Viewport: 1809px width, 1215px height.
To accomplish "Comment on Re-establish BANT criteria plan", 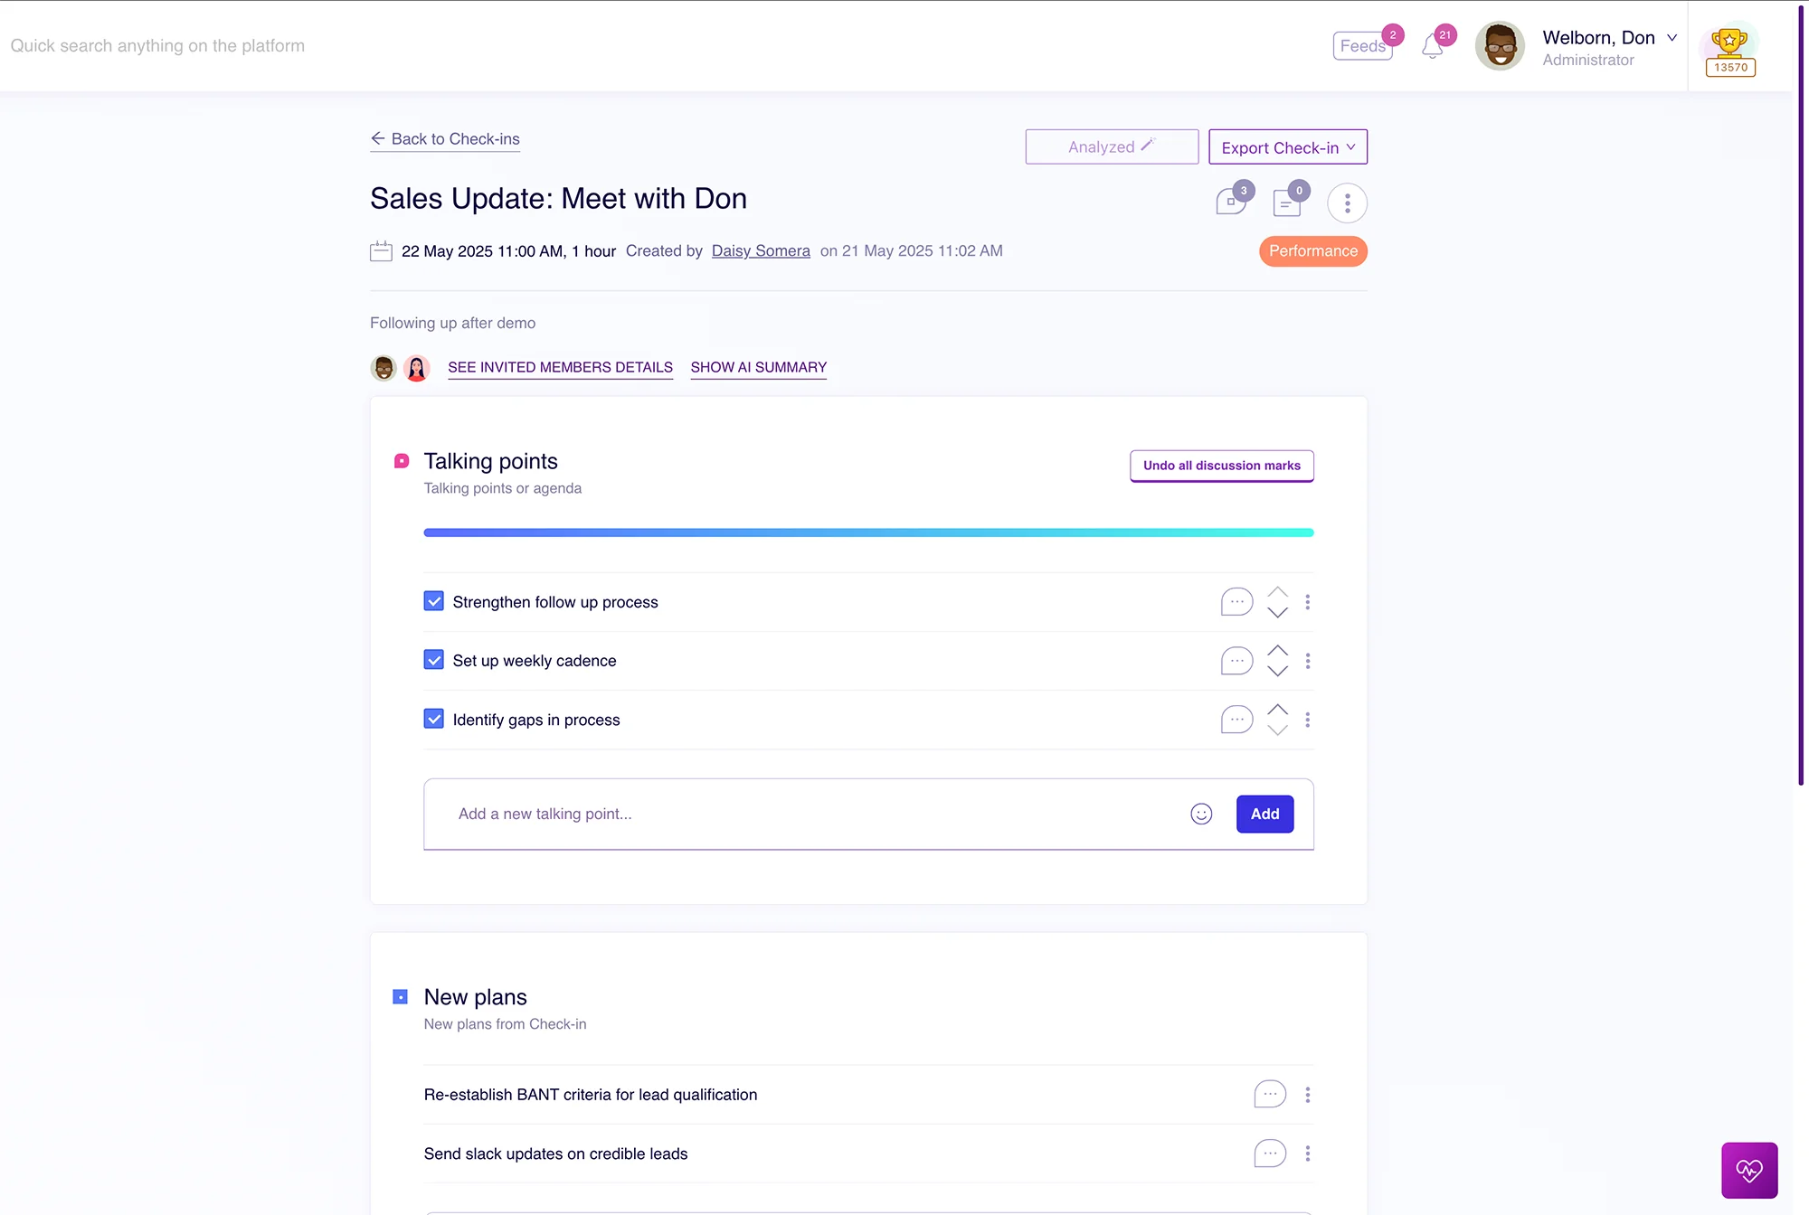I will (1270, 1095).
